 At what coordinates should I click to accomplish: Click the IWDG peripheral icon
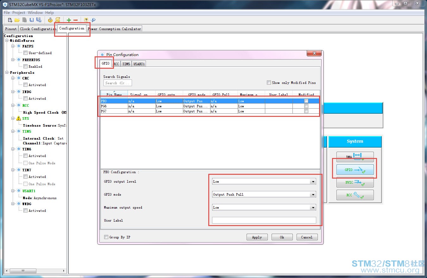(x=19, y=92)
